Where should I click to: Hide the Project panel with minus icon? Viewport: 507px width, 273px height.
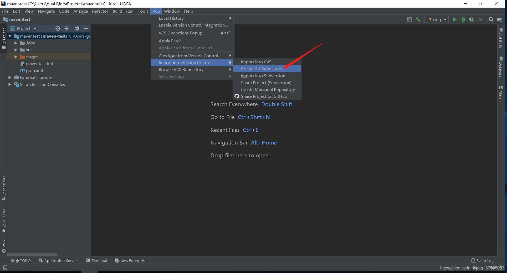(86, 28)
